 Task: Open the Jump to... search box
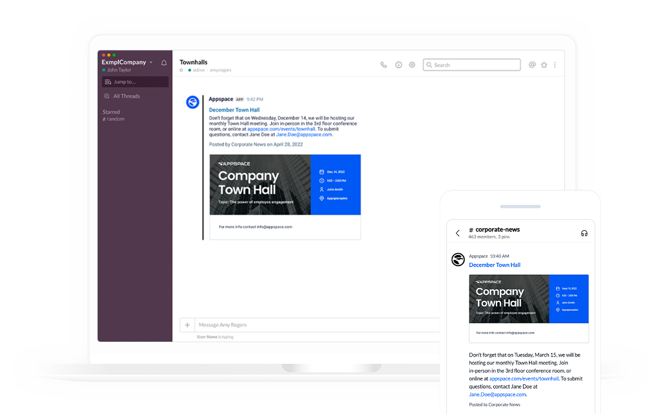click(x=135, y=82)
